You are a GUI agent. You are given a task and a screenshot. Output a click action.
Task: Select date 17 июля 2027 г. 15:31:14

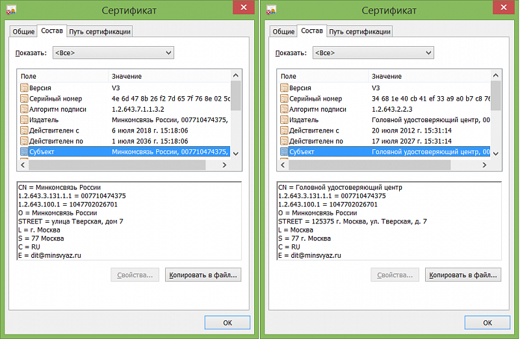tap(411, 141)
